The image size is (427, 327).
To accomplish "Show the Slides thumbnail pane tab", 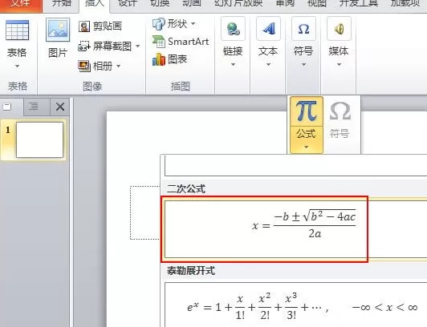I will point(7,107).
